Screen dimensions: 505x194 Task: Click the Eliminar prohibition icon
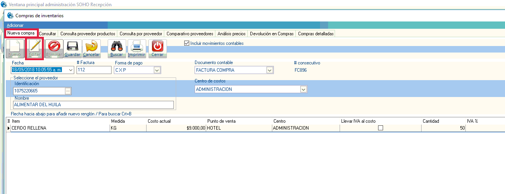point(54,47)
